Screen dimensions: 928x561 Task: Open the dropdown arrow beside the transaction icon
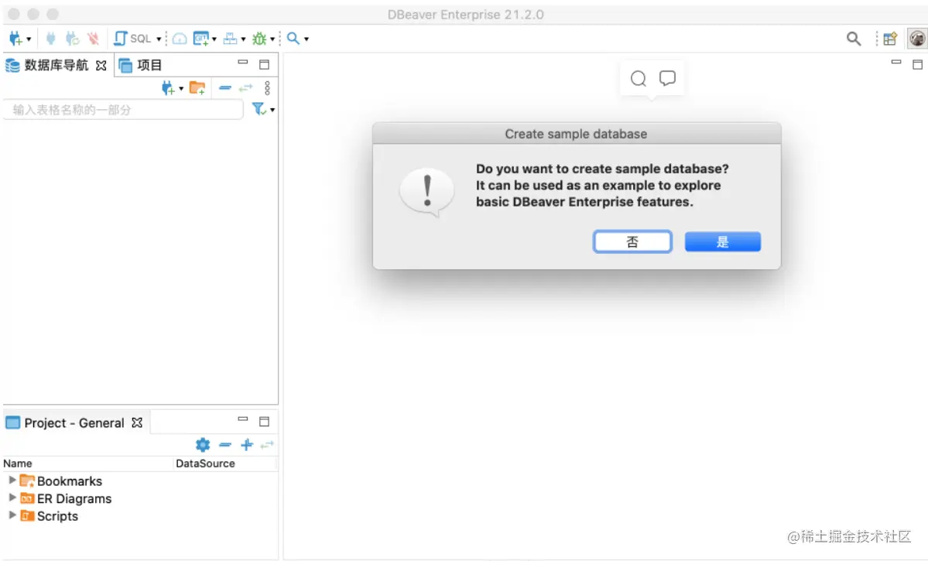pos(243,39)
